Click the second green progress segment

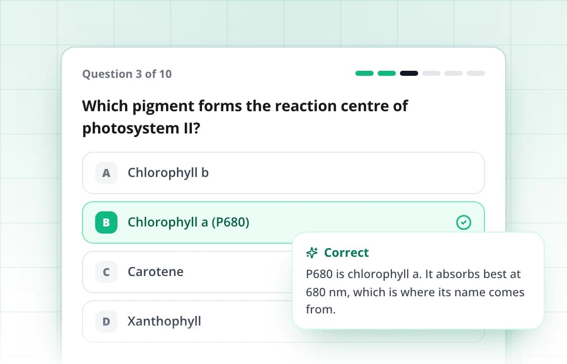pos(387,73)
